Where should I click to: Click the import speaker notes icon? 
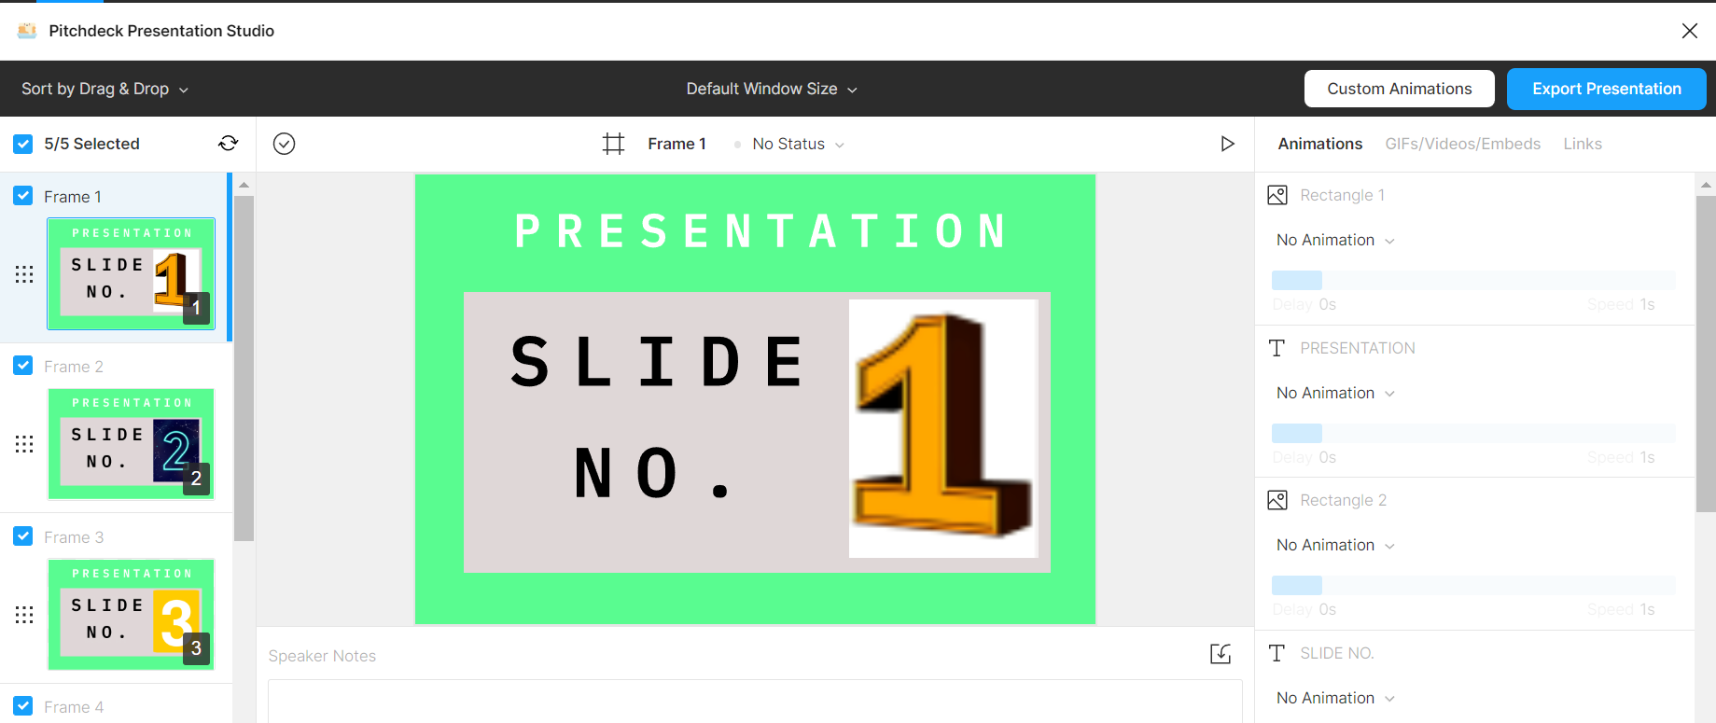click(1221, 654)
